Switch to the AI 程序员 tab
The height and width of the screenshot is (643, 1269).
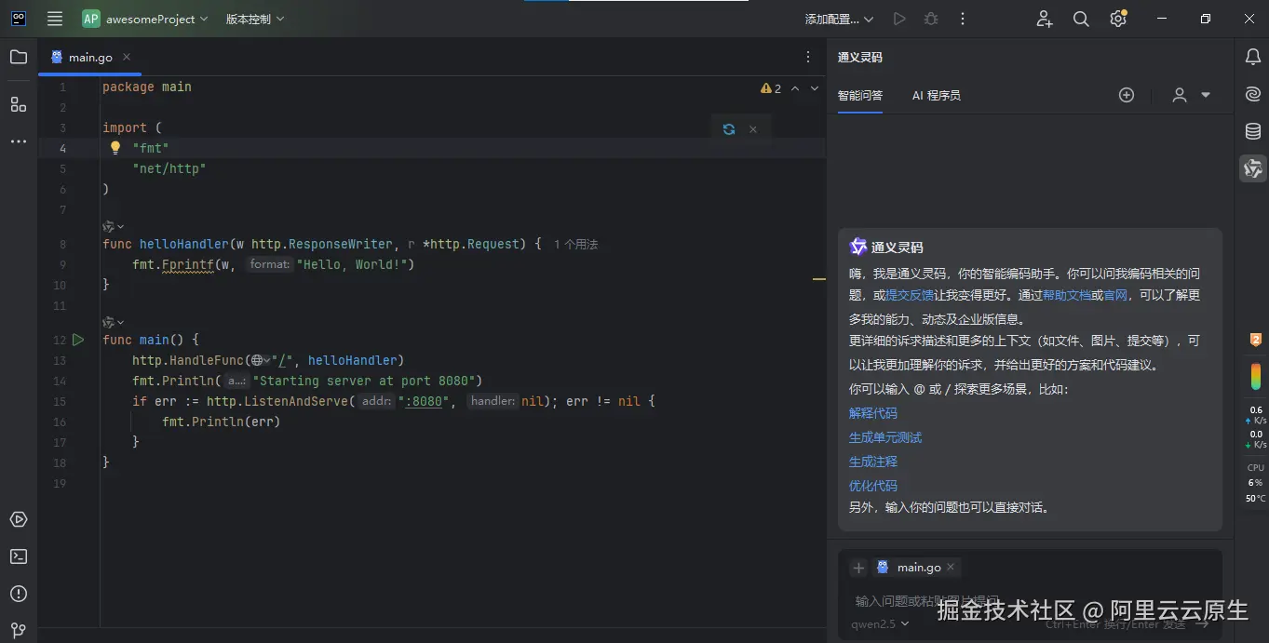936,95
